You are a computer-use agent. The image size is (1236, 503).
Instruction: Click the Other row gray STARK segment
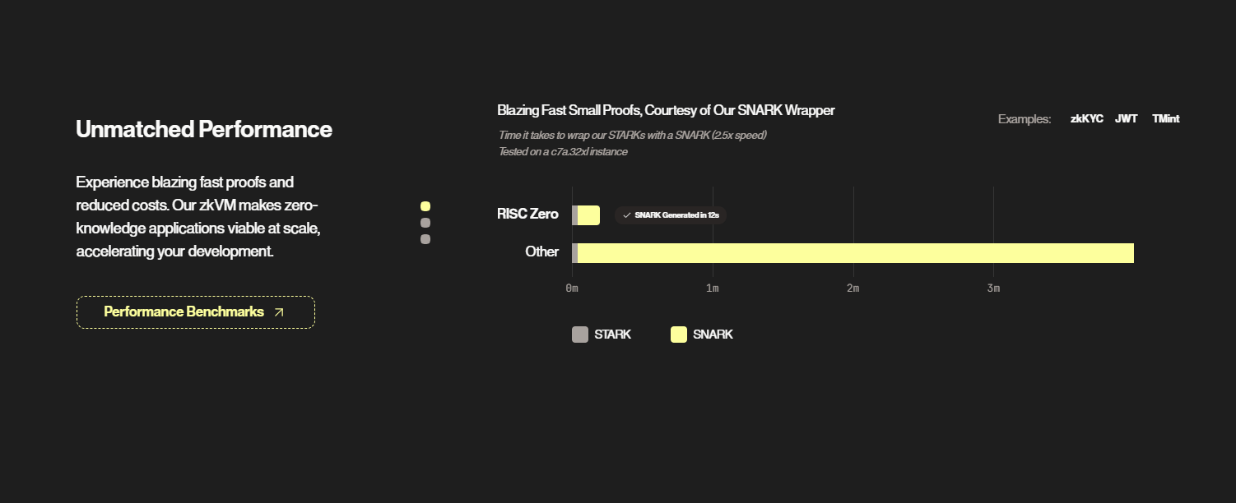pos(574,253)
